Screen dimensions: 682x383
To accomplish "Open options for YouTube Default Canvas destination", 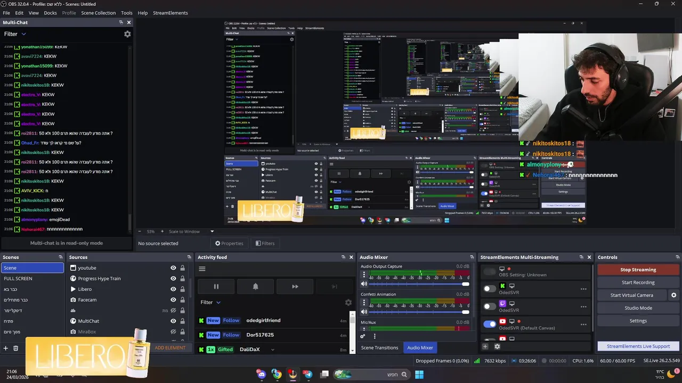I will (x=583, y=324).
